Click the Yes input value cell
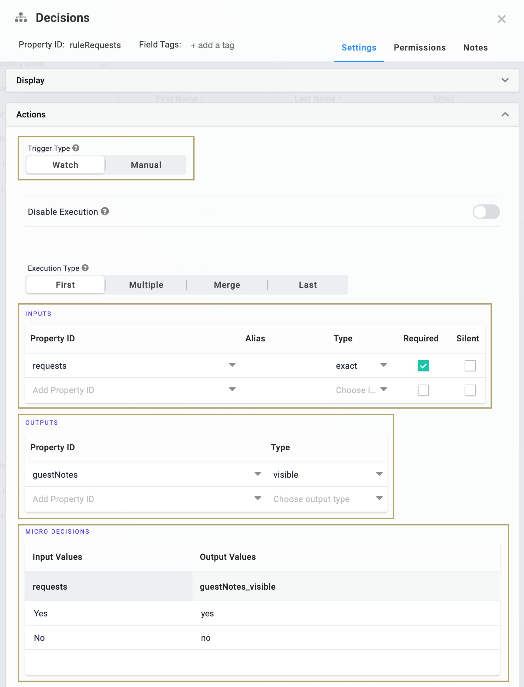524x687 pixels. (109, 613)
